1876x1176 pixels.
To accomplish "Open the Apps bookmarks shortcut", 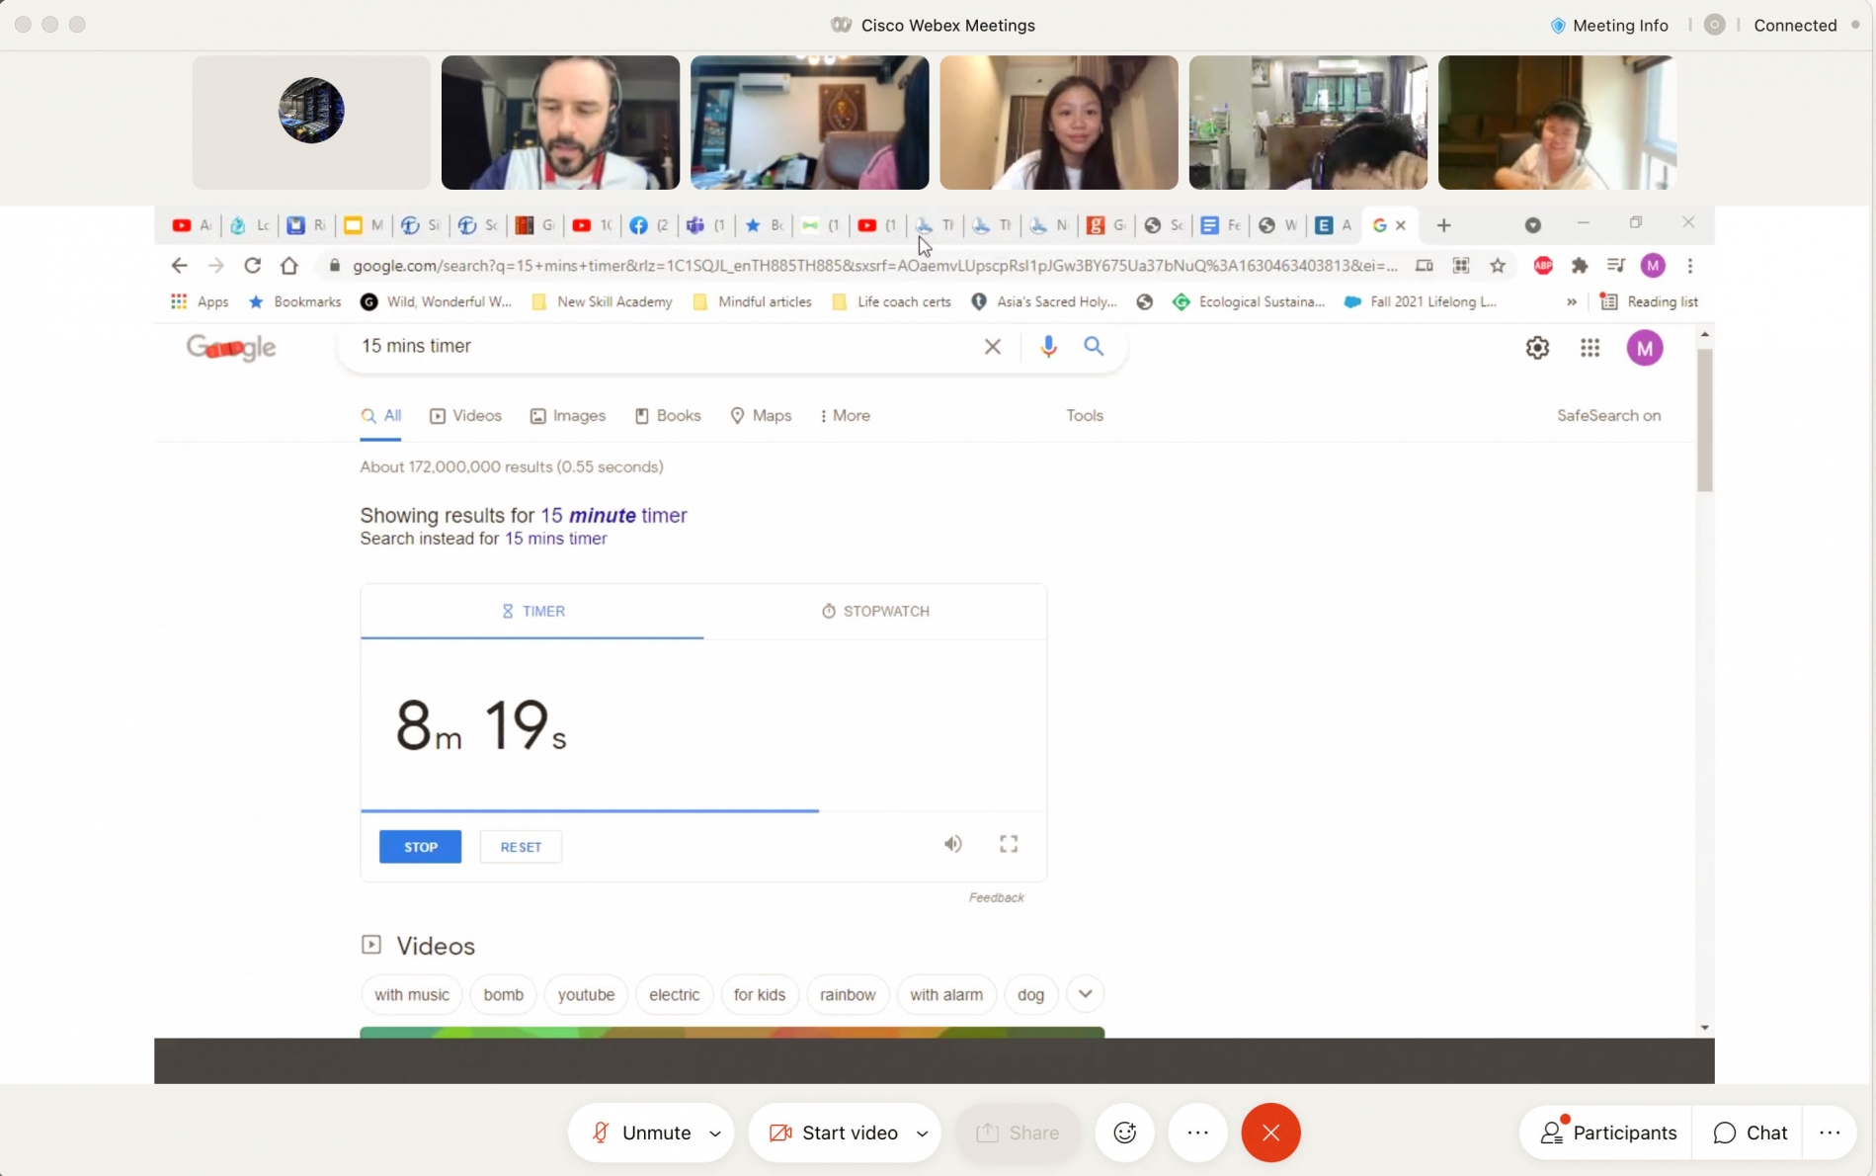I will [200, 301].
